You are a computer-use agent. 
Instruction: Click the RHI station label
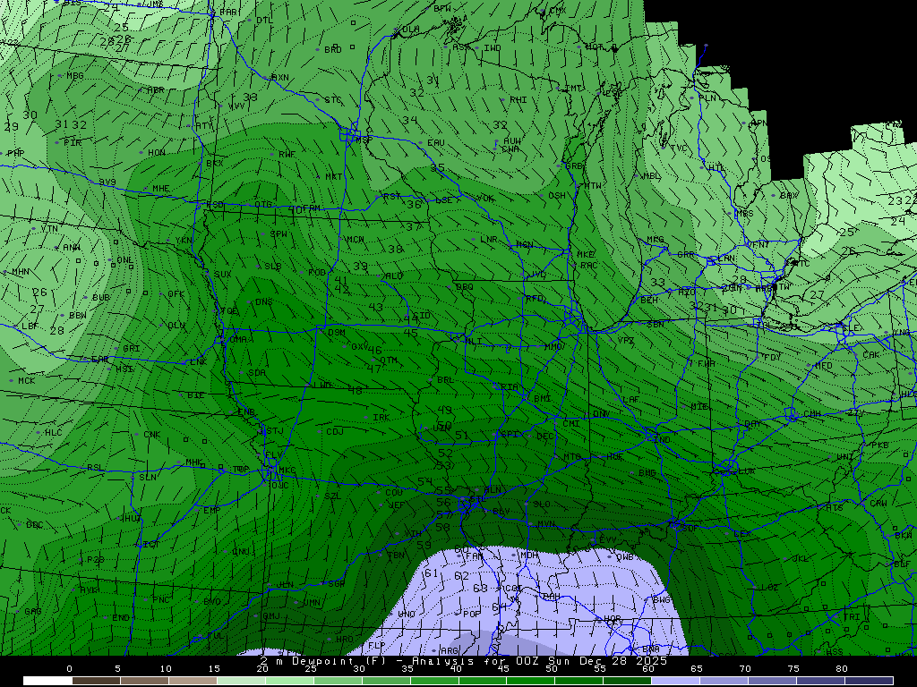[x=518, y=100]
